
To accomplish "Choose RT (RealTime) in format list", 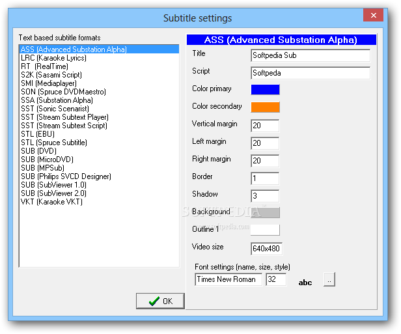I will click(x=99, y=66).
